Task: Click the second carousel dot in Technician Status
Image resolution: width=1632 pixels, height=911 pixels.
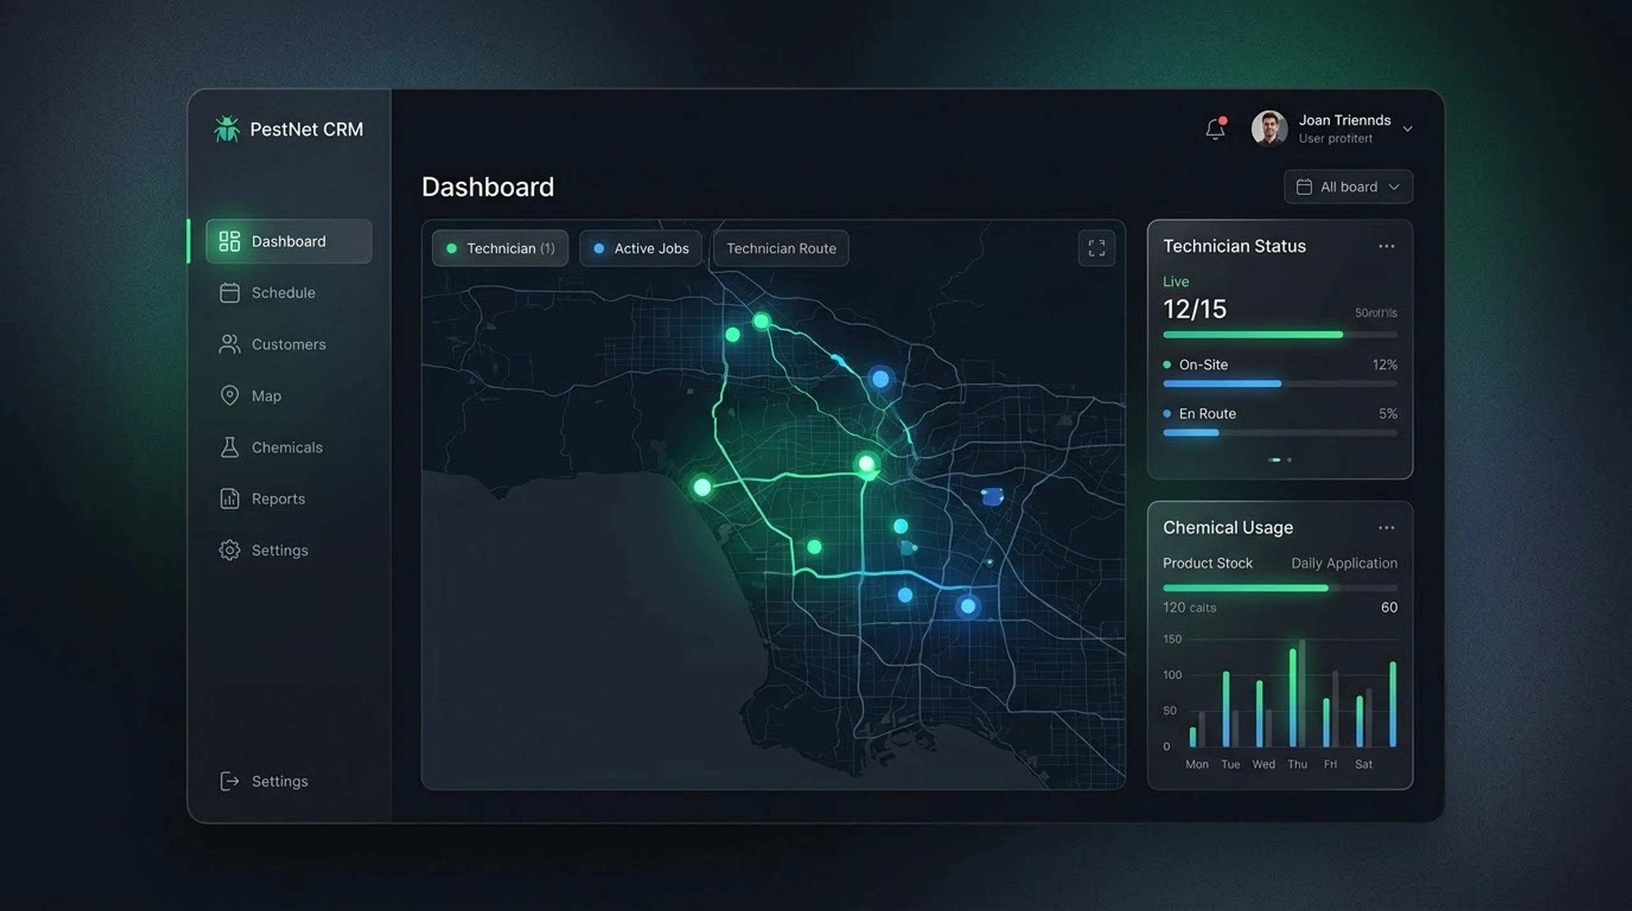Action: click(x=1289, y=460)
